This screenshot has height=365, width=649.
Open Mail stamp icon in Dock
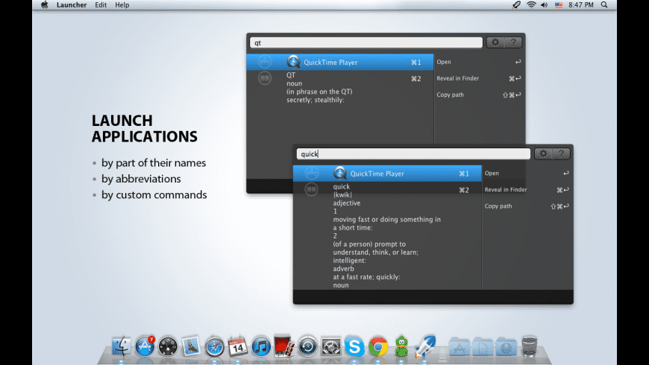191,346
